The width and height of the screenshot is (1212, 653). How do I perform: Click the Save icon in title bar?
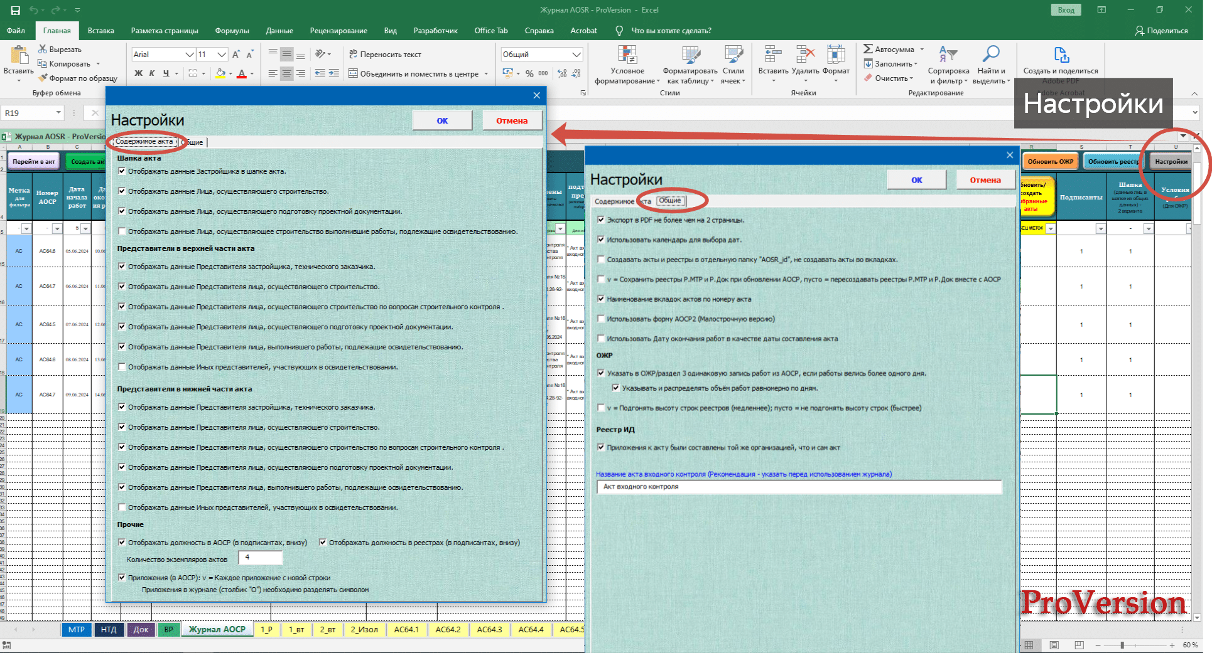16,10
